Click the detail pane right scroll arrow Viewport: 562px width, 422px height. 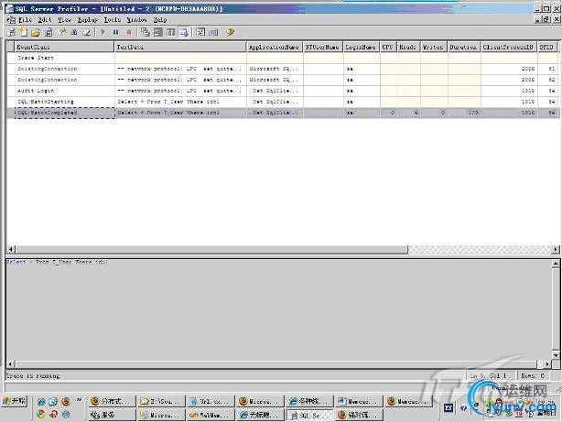pos(547,364)
